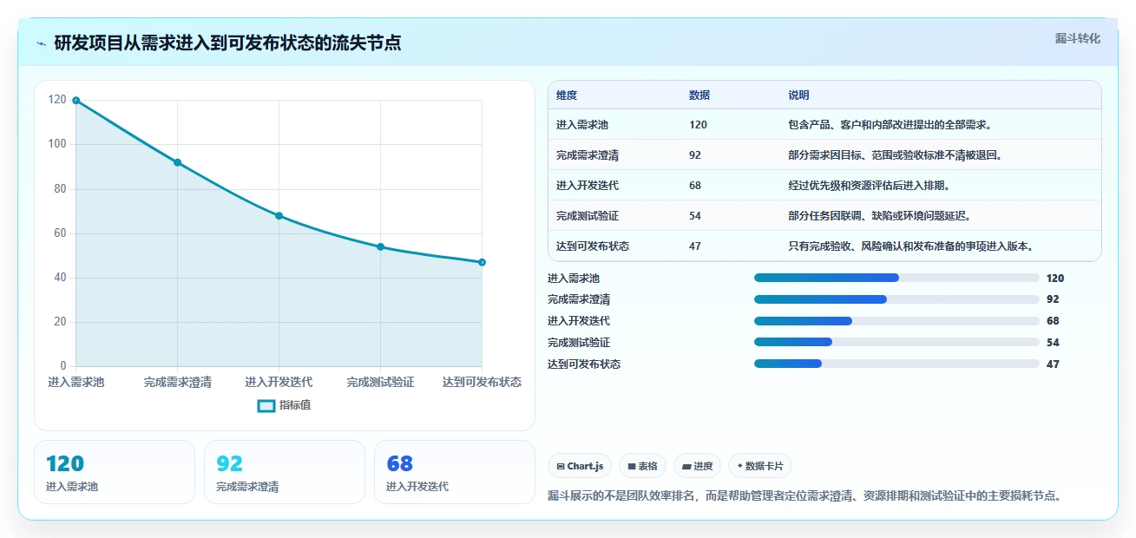
Task: Click table cell 进入需求池
Action: point(582,125)
